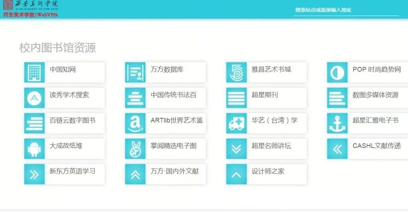This screenshot has width=408, height=212.
Task: Click the form icon beside 万方数据库
Action: tap(135, 72)
